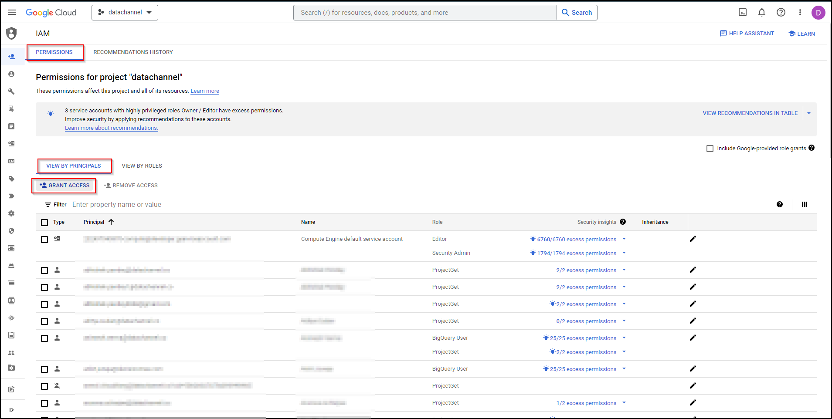This screenshot has width=832, height=419.
Task: Click the Inheritance column header
Action: point(655,222)
